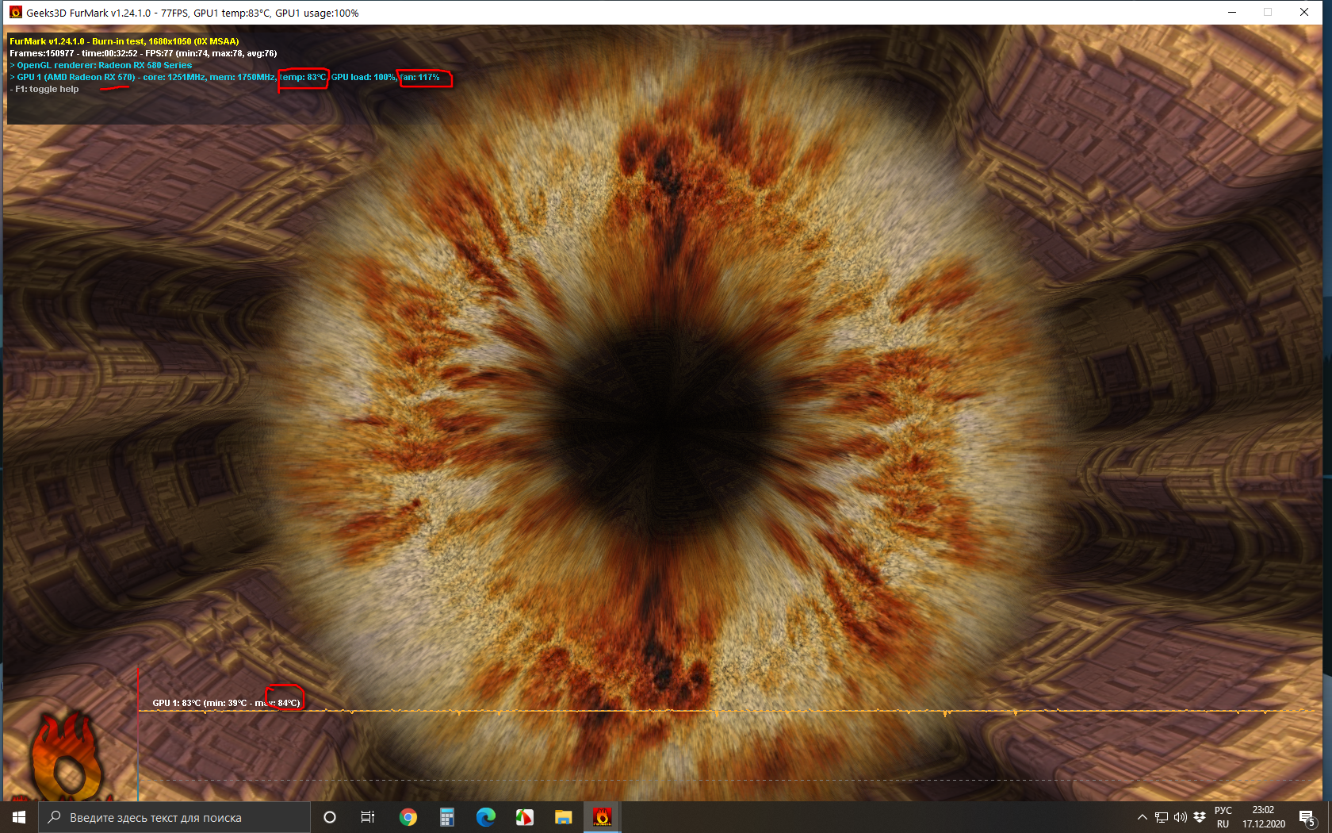The height and width of the screenshot is (833, 1332).
Task: Click the 'mem: 1750MHz' reading
Action: pos(243,77)
